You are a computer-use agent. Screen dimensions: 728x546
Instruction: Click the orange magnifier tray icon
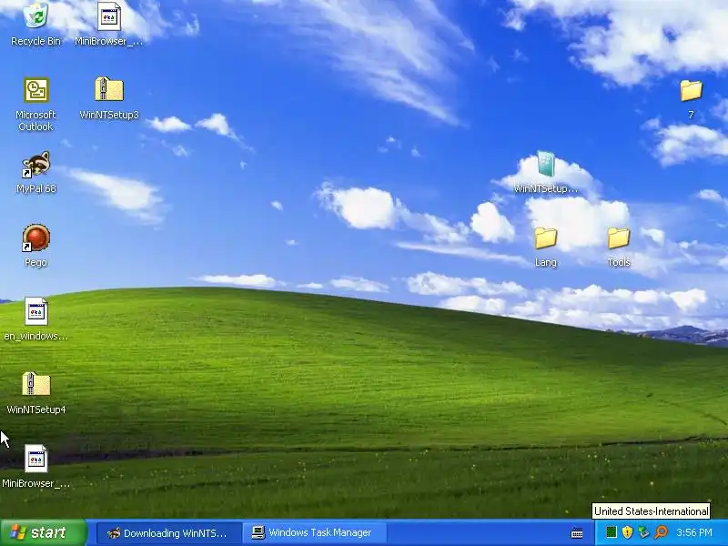pos(661,532)
